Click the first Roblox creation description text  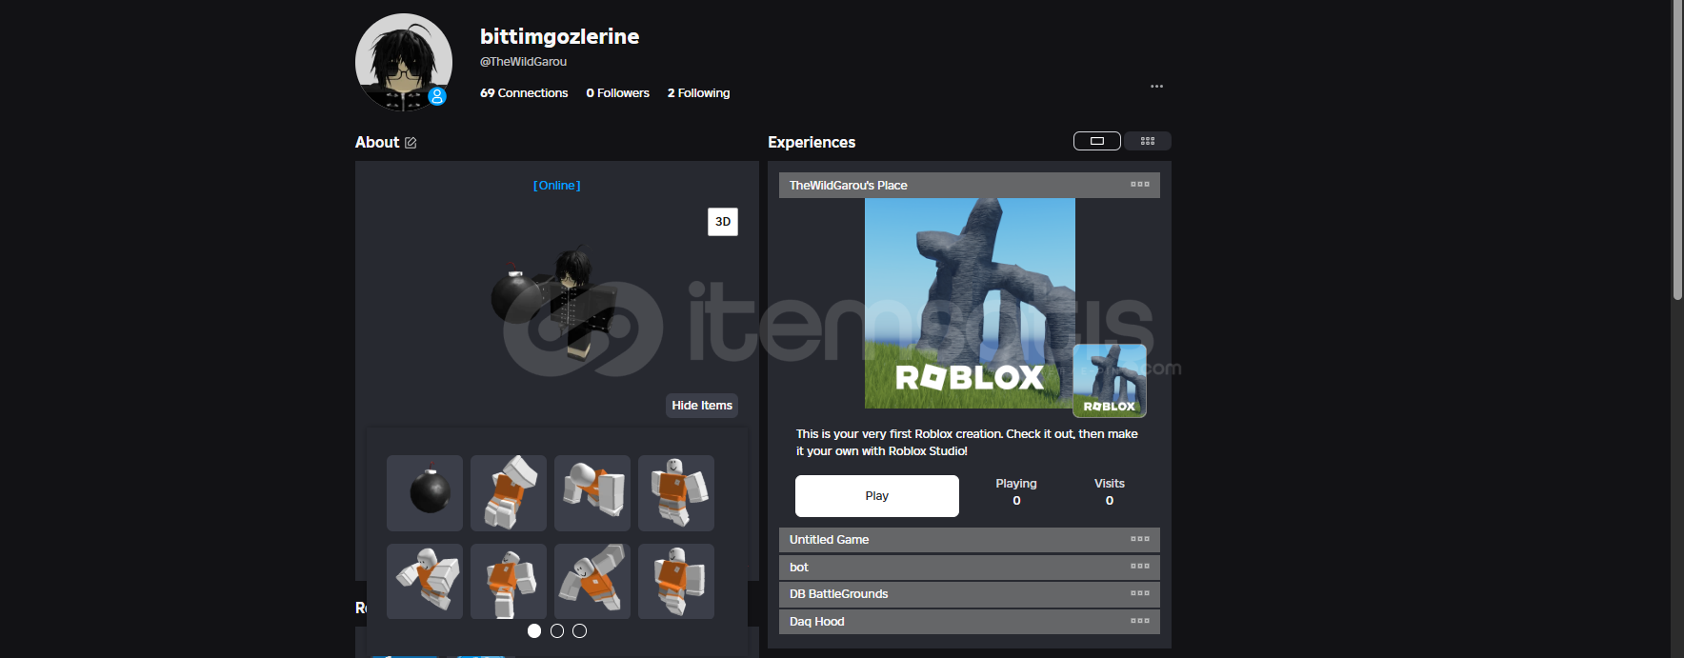coord(967,443)
